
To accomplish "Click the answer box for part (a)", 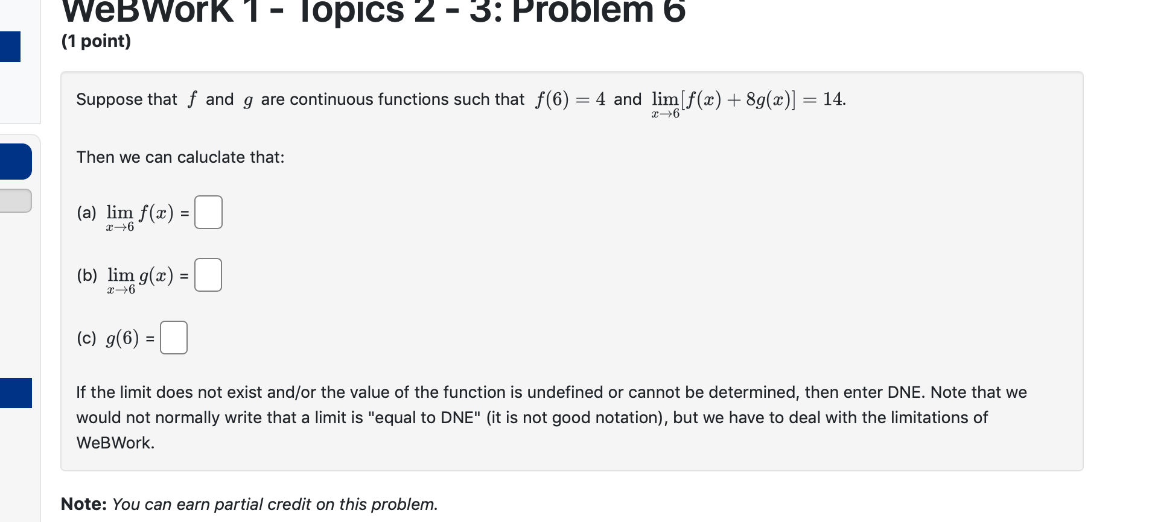I will point(208,212).
